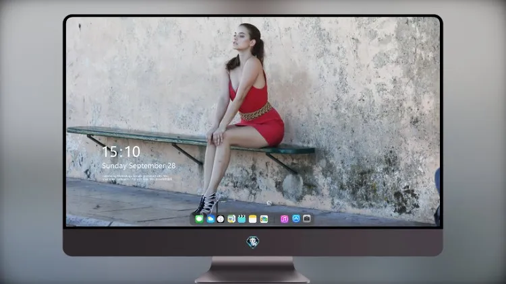This screenshot has width=506, height=284.
Task: Click the 15:10 clock widget
Action: click(x=121, y=151)
